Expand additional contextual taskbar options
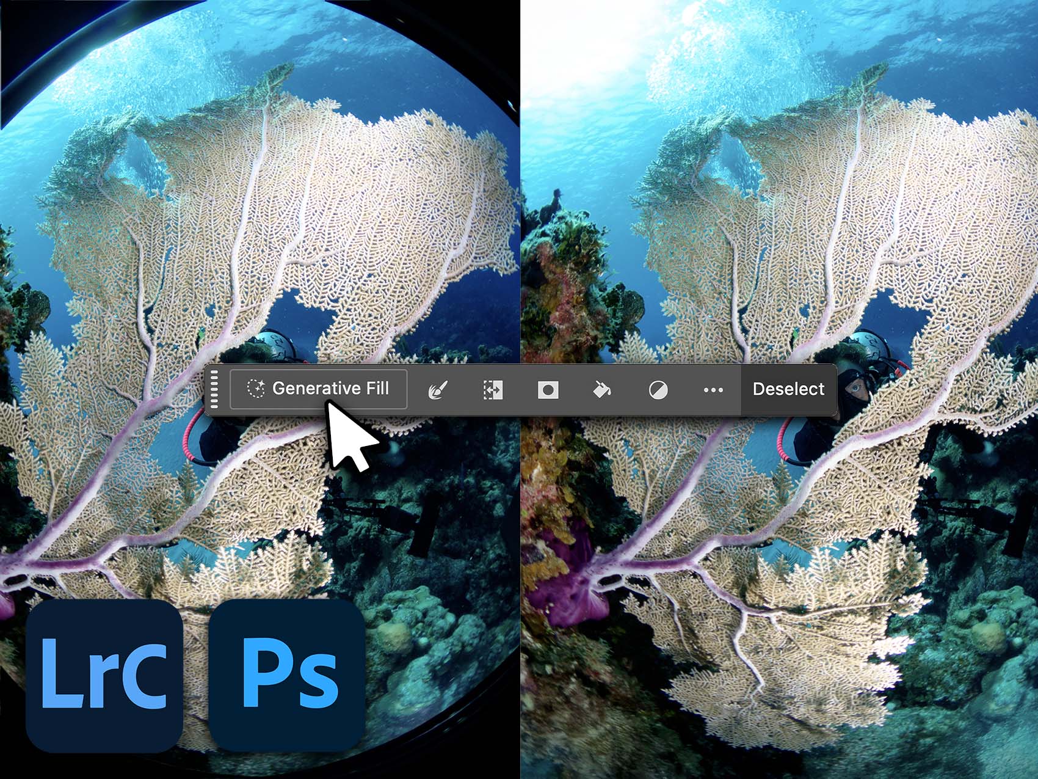Image resolution: width=1038 pixels, height=779 pixels. click(x=713, y=390)
